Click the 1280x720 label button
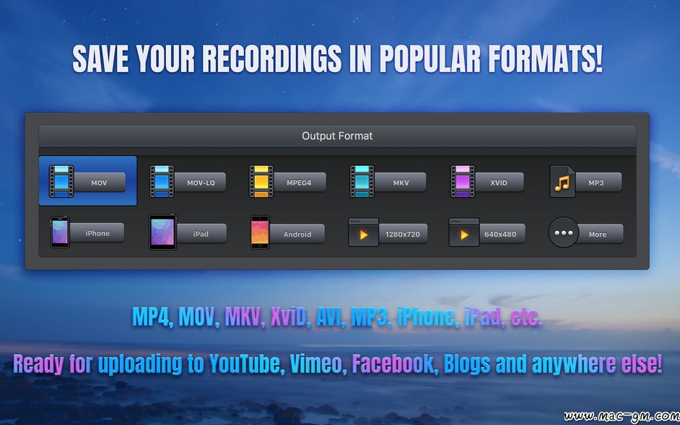Screen dimensions: 680x425 (403, 234)
